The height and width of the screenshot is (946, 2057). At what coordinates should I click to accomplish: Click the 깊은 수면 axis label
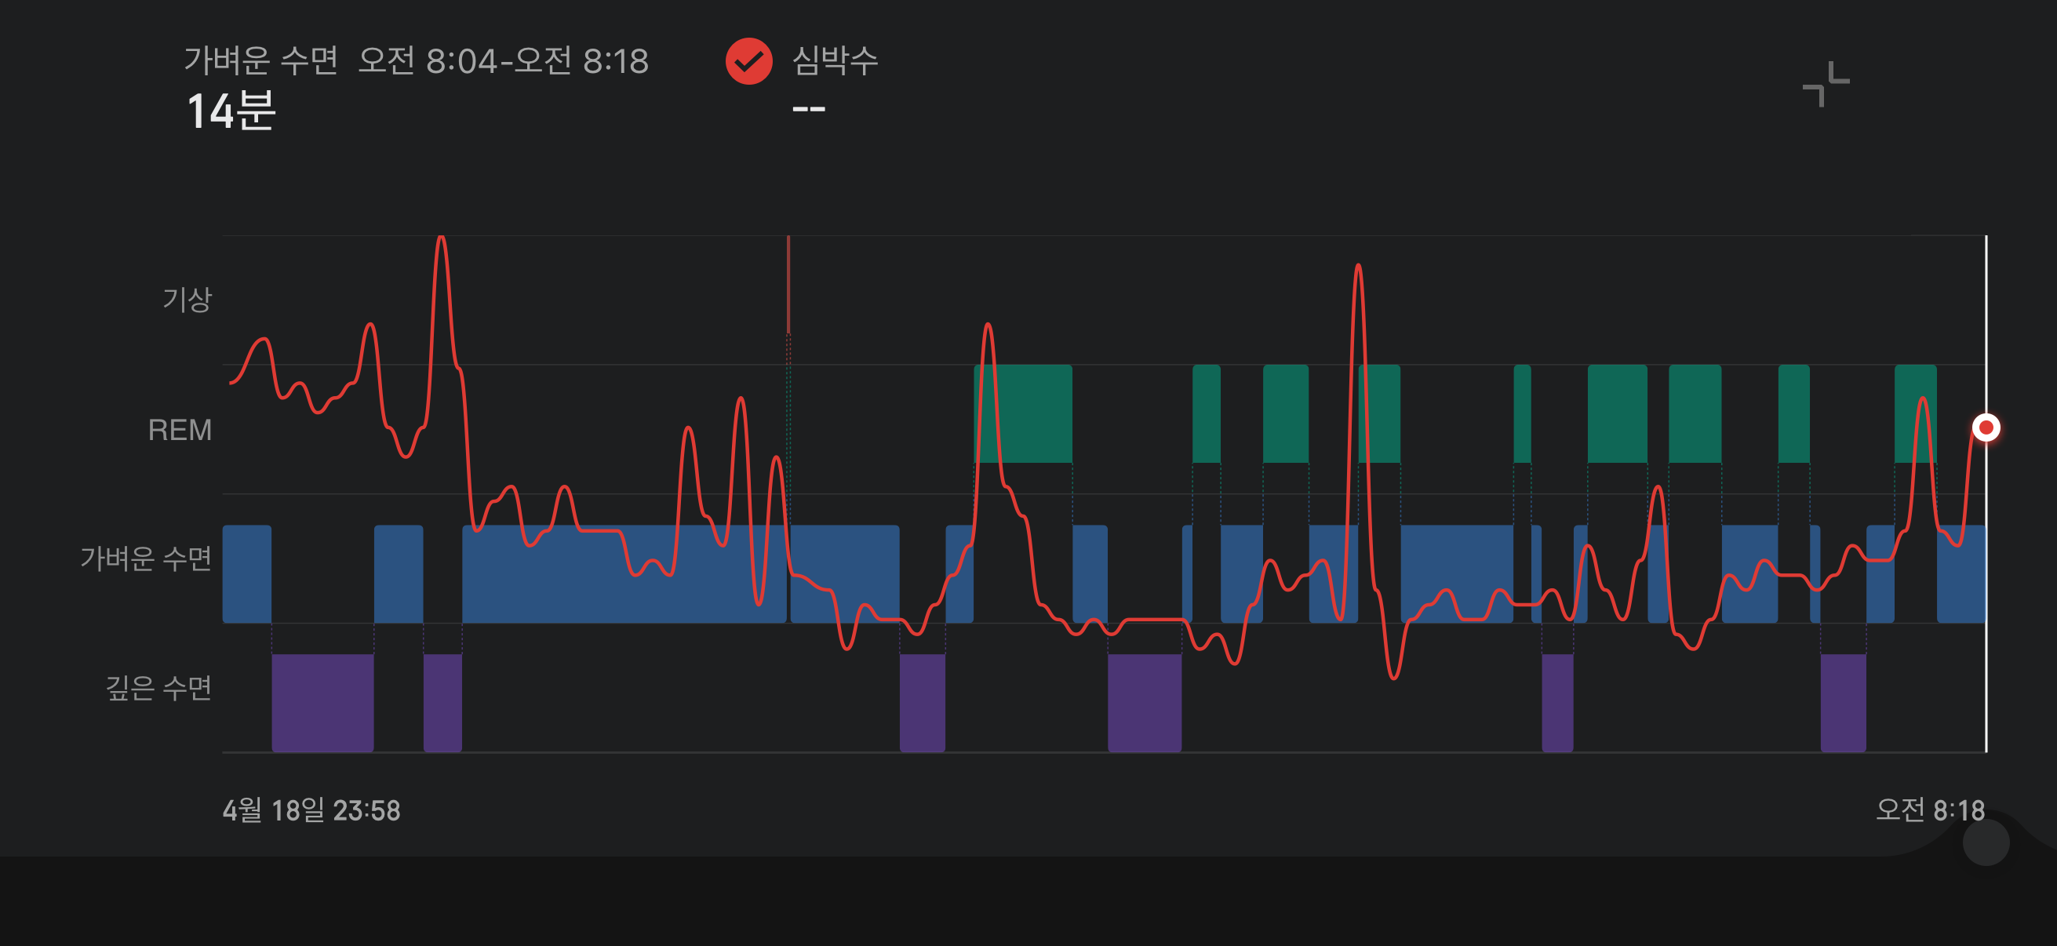[x=158, y=687]
